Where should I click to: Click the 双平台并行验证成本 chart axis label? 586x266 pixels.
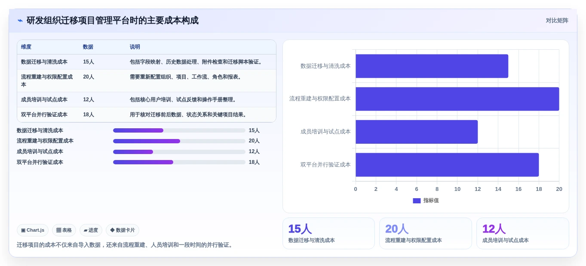tap(325, 165)
